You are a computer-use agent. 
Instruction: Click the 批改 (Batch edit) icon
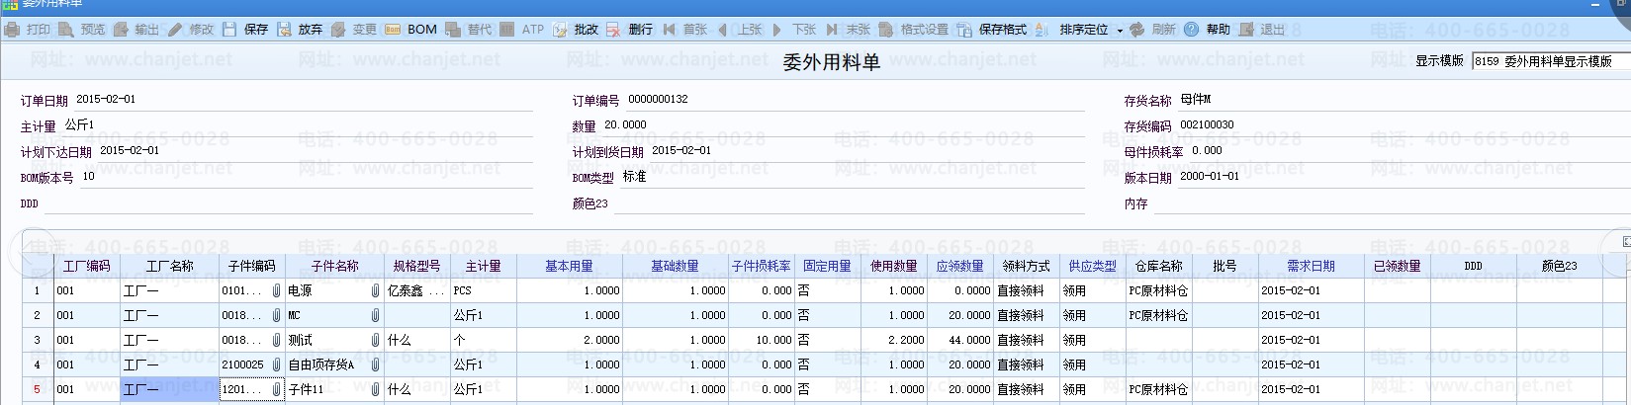click(x=560, y=30)
